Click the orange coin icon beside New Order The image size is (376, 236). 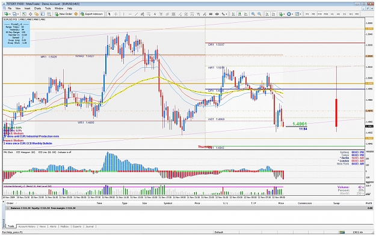[x=76, y=14]
